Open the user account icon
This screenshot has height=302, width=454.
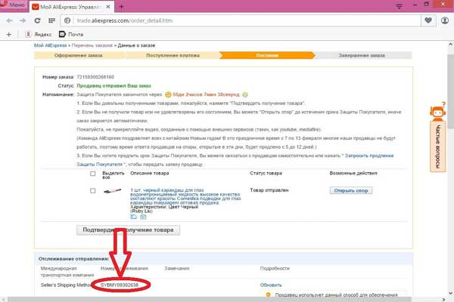pos(445,20)
